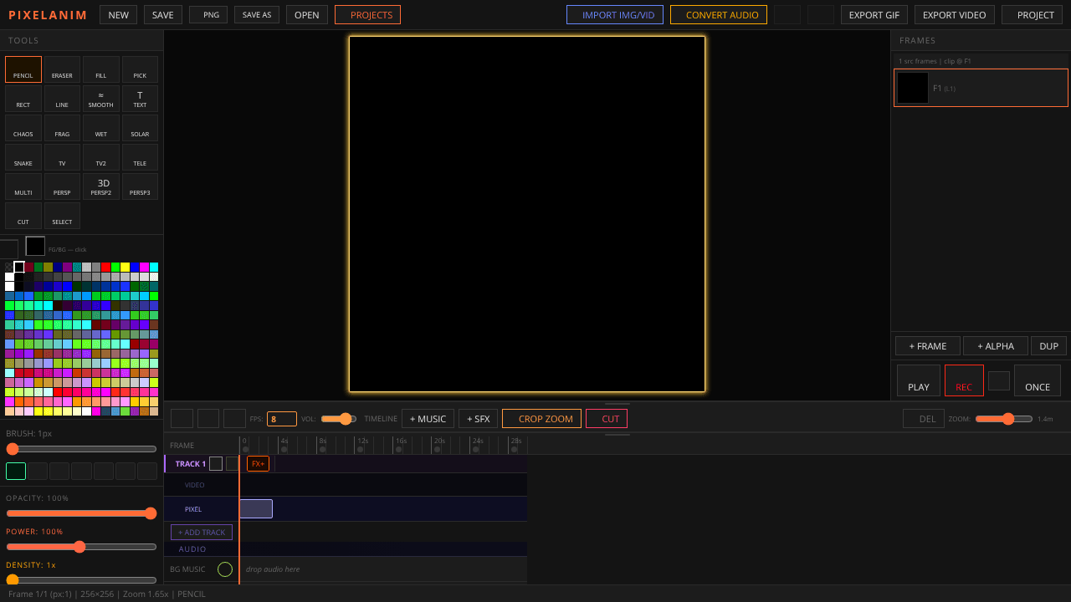Select the Snake tool
The height and width of the screenshot is (602, 1071).
[23, 157]
